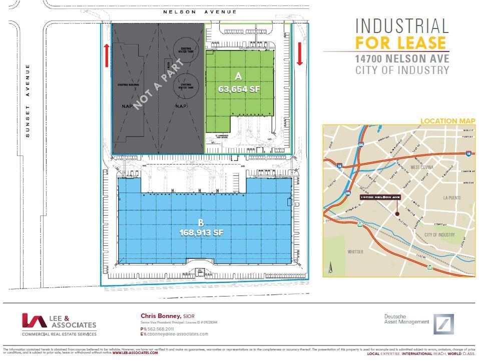Click the Deutsche Asset Management text
479x362 pixels.
point(406,319)
